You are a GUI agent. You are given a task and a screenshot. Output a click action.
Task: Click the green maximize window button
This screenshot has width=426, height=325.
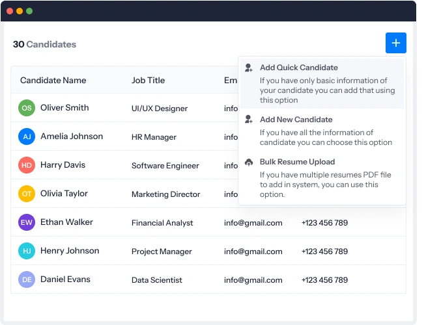(x=29, y=11)
